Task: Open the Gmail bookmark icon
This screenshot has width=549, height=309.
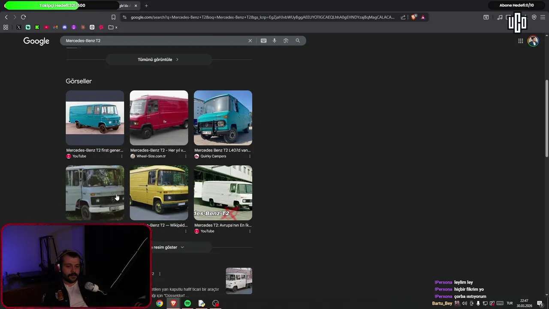Action: point(55,27)
